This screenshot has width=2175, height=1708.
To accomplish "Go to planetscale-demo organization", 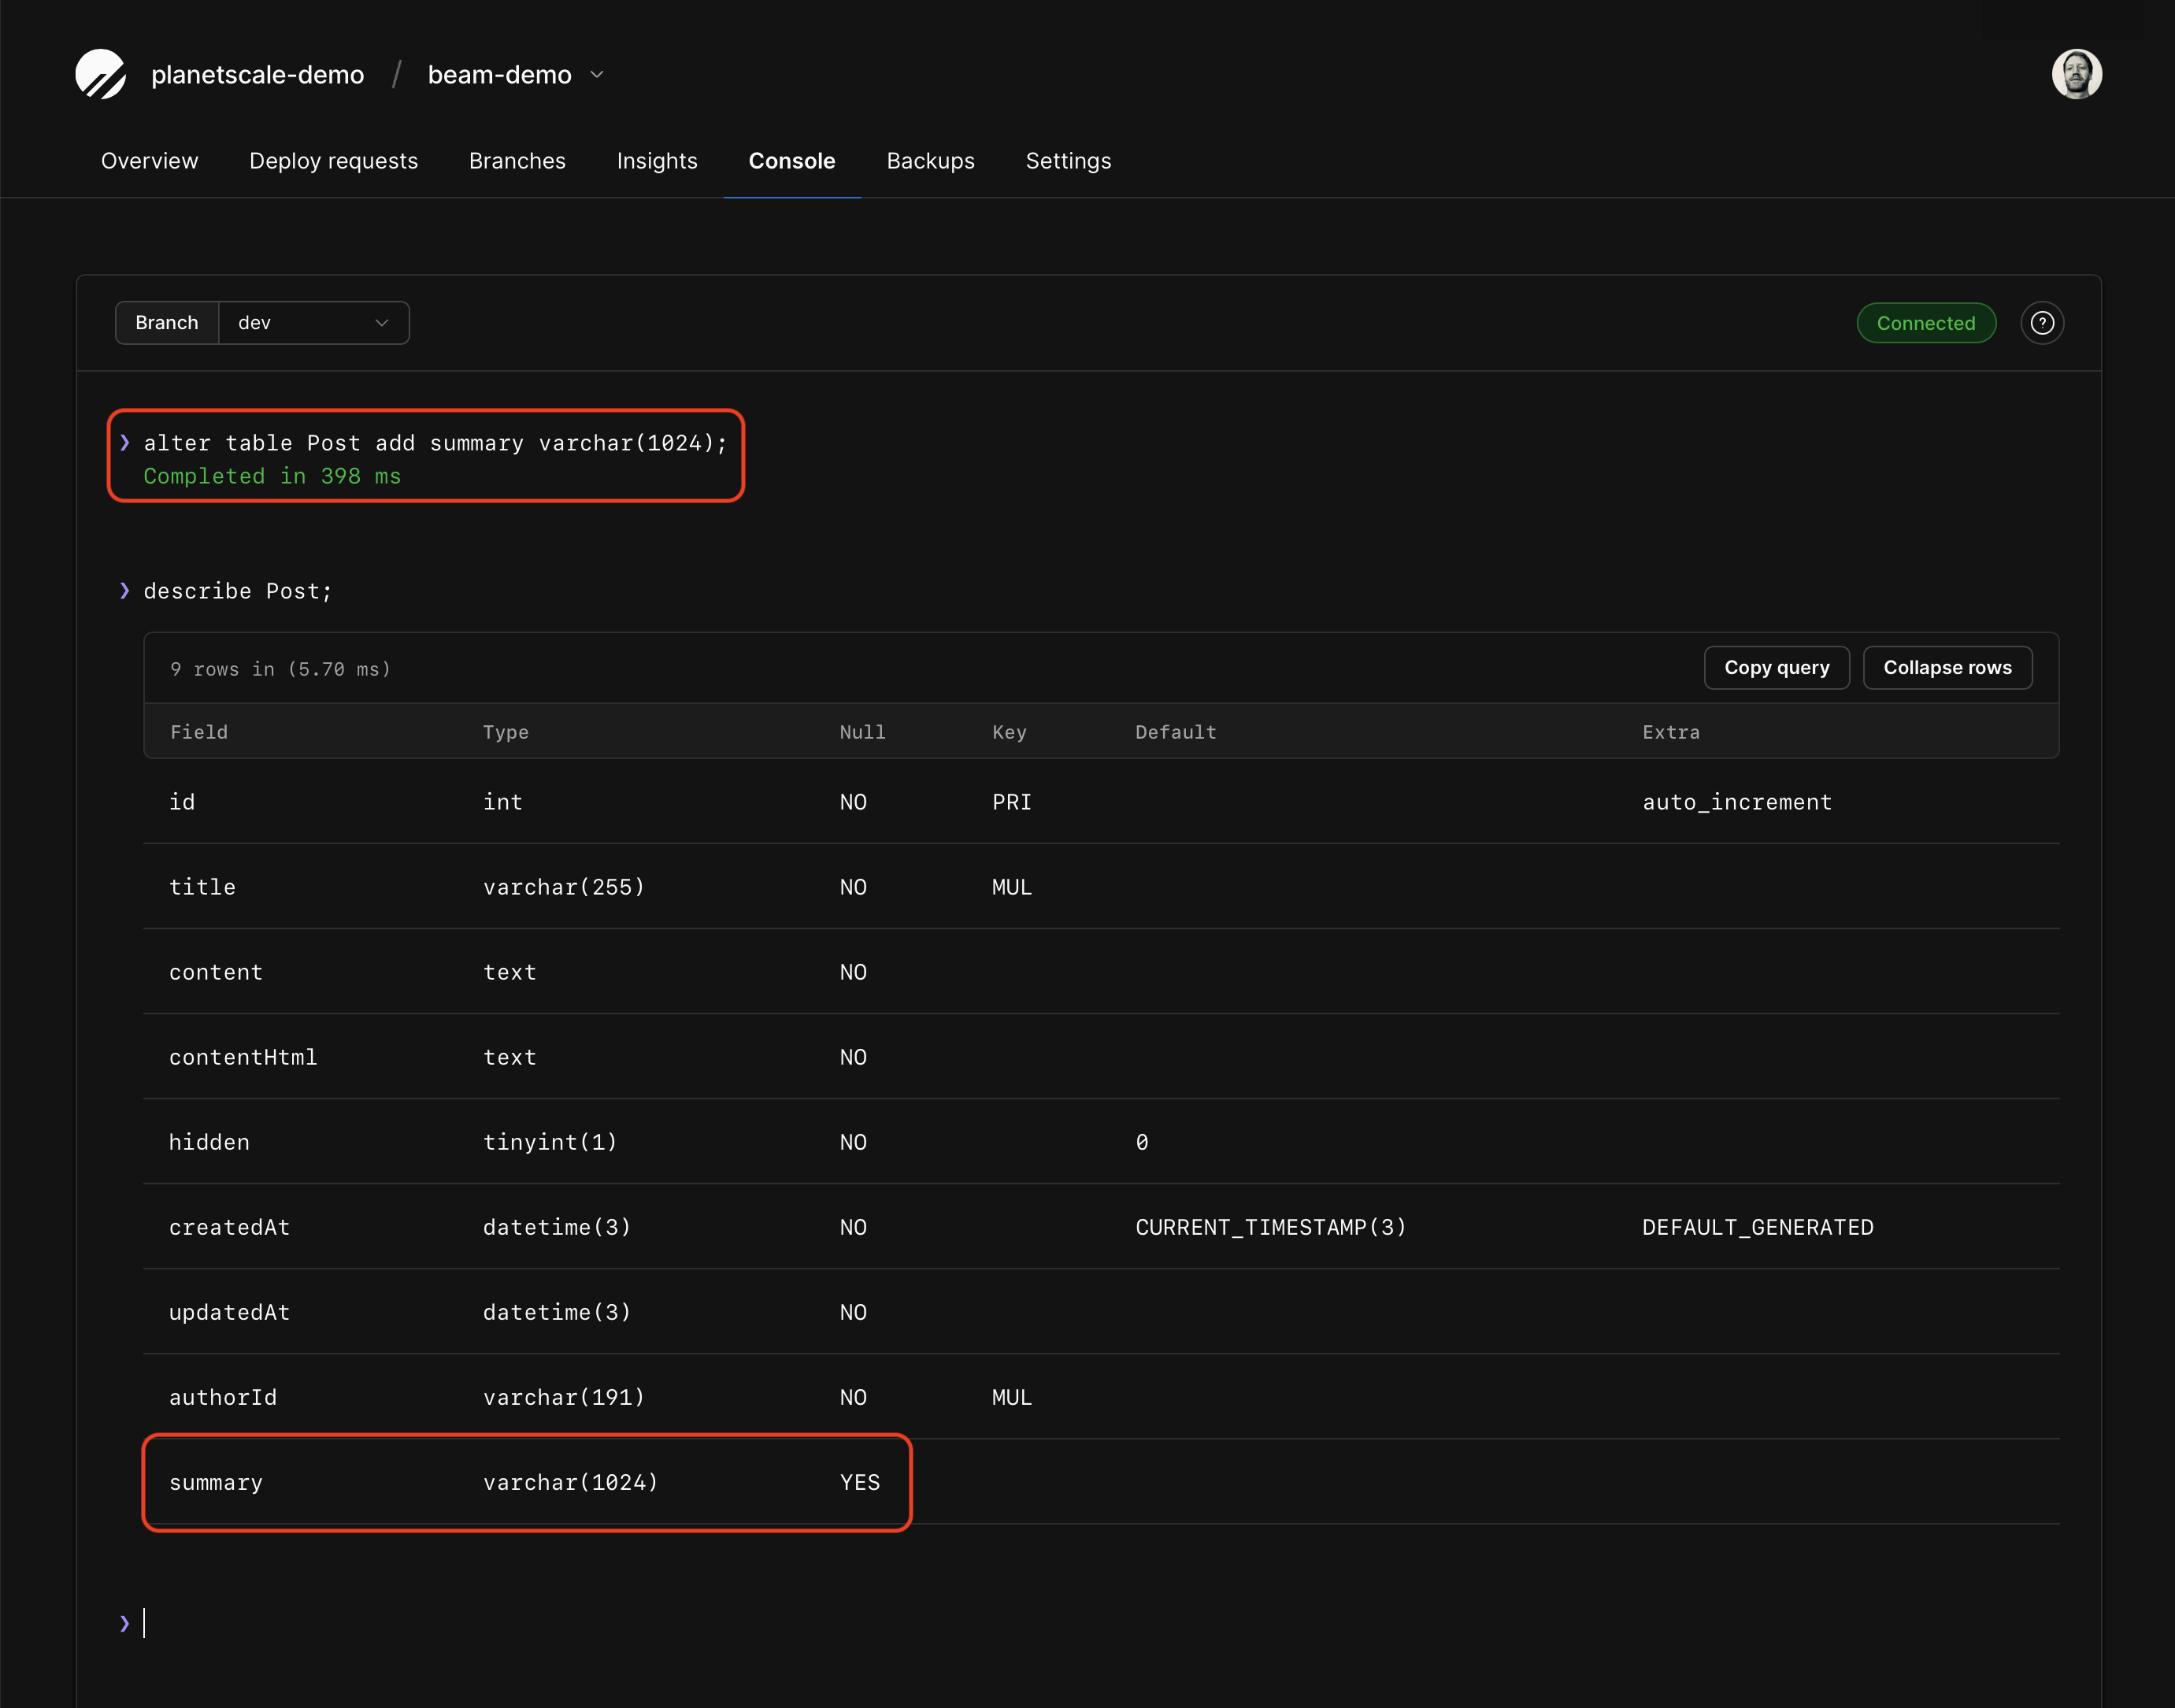I will [257, 75].
